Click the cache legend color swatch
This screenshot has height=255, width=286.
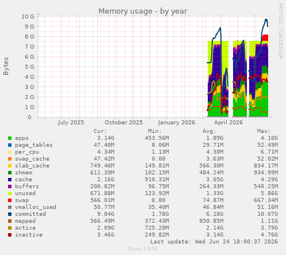(10, 180)
